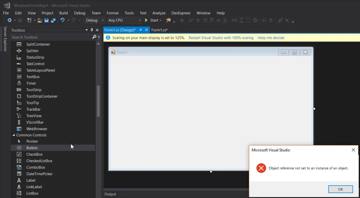The width and height of the screenshot is (360, 198).
Task: Open the Navigate Backward dropdown arrow
Action: (15, 20)
